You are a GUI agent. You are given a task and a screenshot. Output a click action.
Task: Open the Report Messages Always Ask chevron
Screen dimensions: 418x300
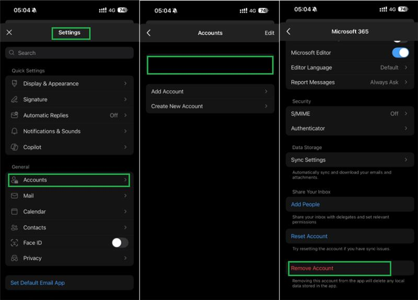point(406,82)
